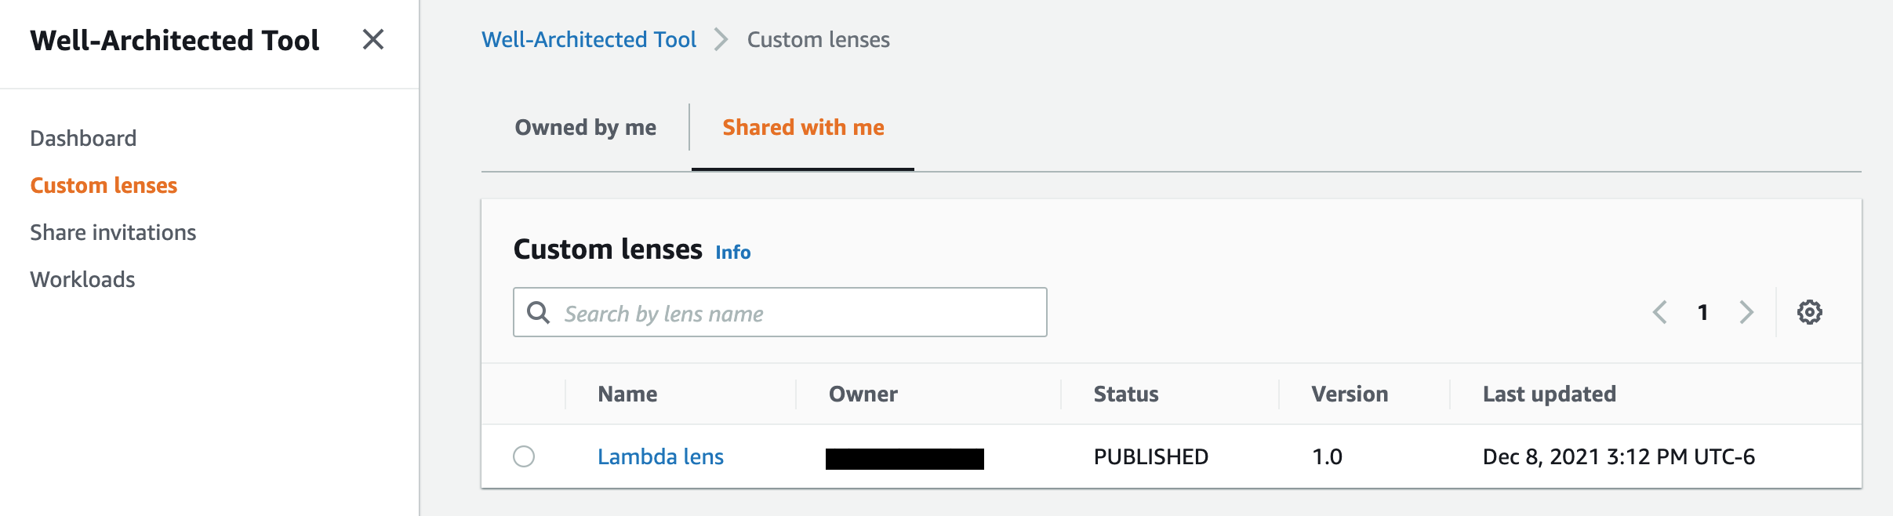Switch to the Owned by me tab
Image resolution: width=1893 pixels, height=516 pixels.
click(x=586, y=127)
